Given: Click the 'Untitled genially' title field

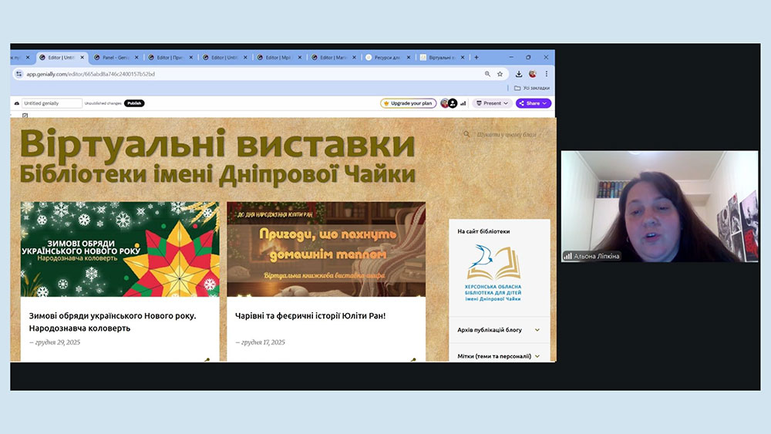Looking at the screenshot, I should click(x=51, y=103).
